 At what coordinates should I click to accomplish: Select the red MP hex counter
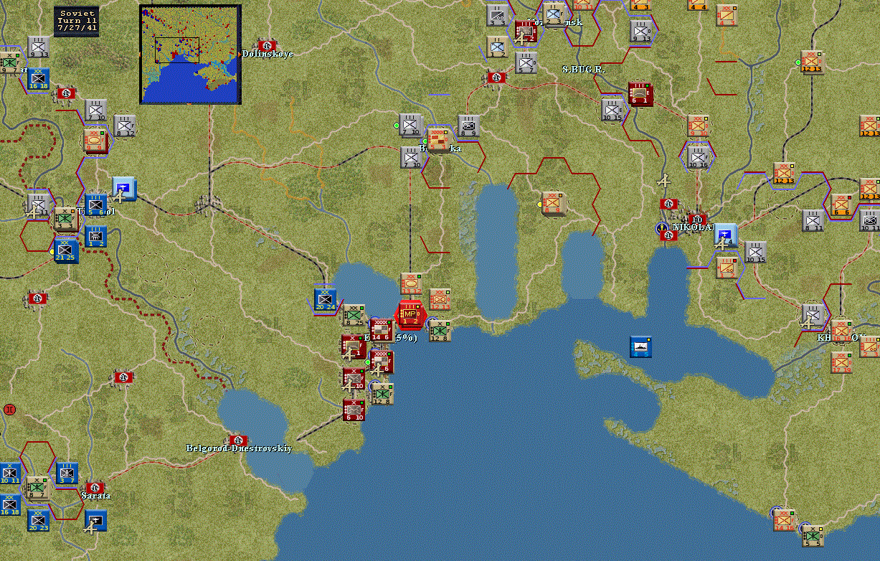click(x=411, y=314)
